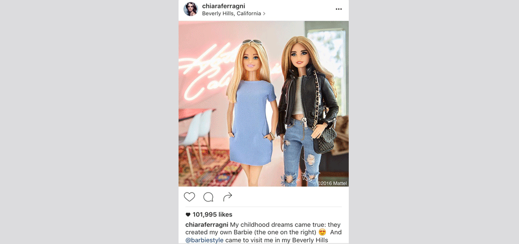The width and height of the screenshot is (519, 244).
Task: Open chiaraferragni's profile avatar
Action: pyautogui.click(x=190, y=9)
